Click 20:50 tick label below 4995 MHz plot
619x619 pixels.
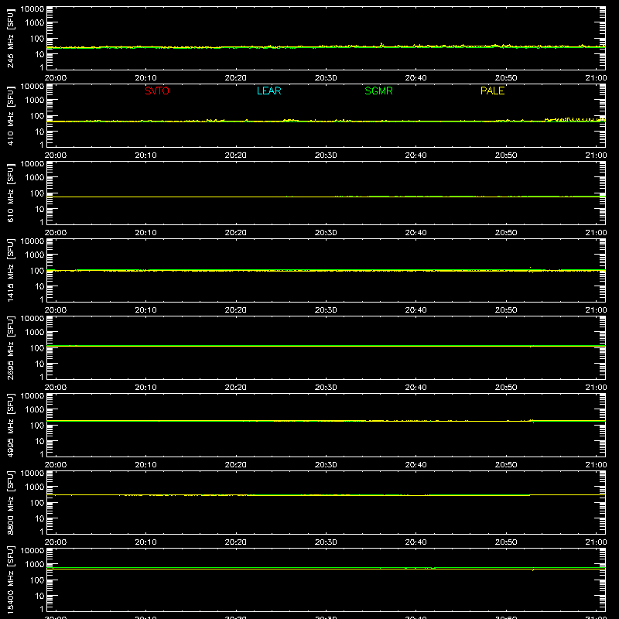506,465
